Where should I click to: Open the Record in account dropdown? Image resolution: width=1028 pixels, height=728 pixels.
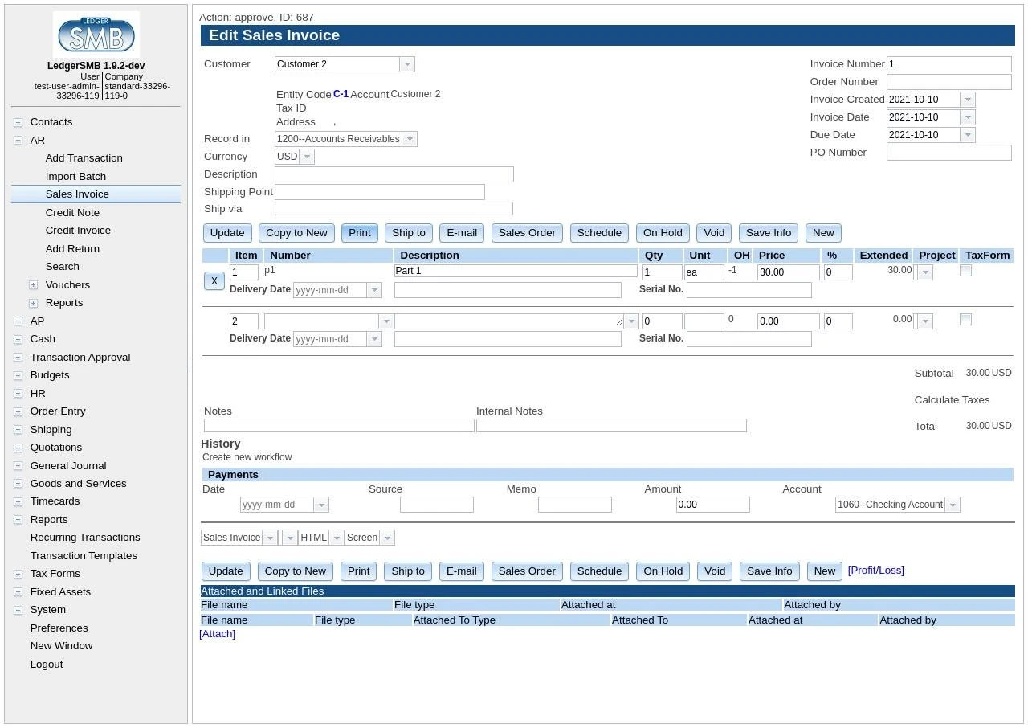[409, 139]
